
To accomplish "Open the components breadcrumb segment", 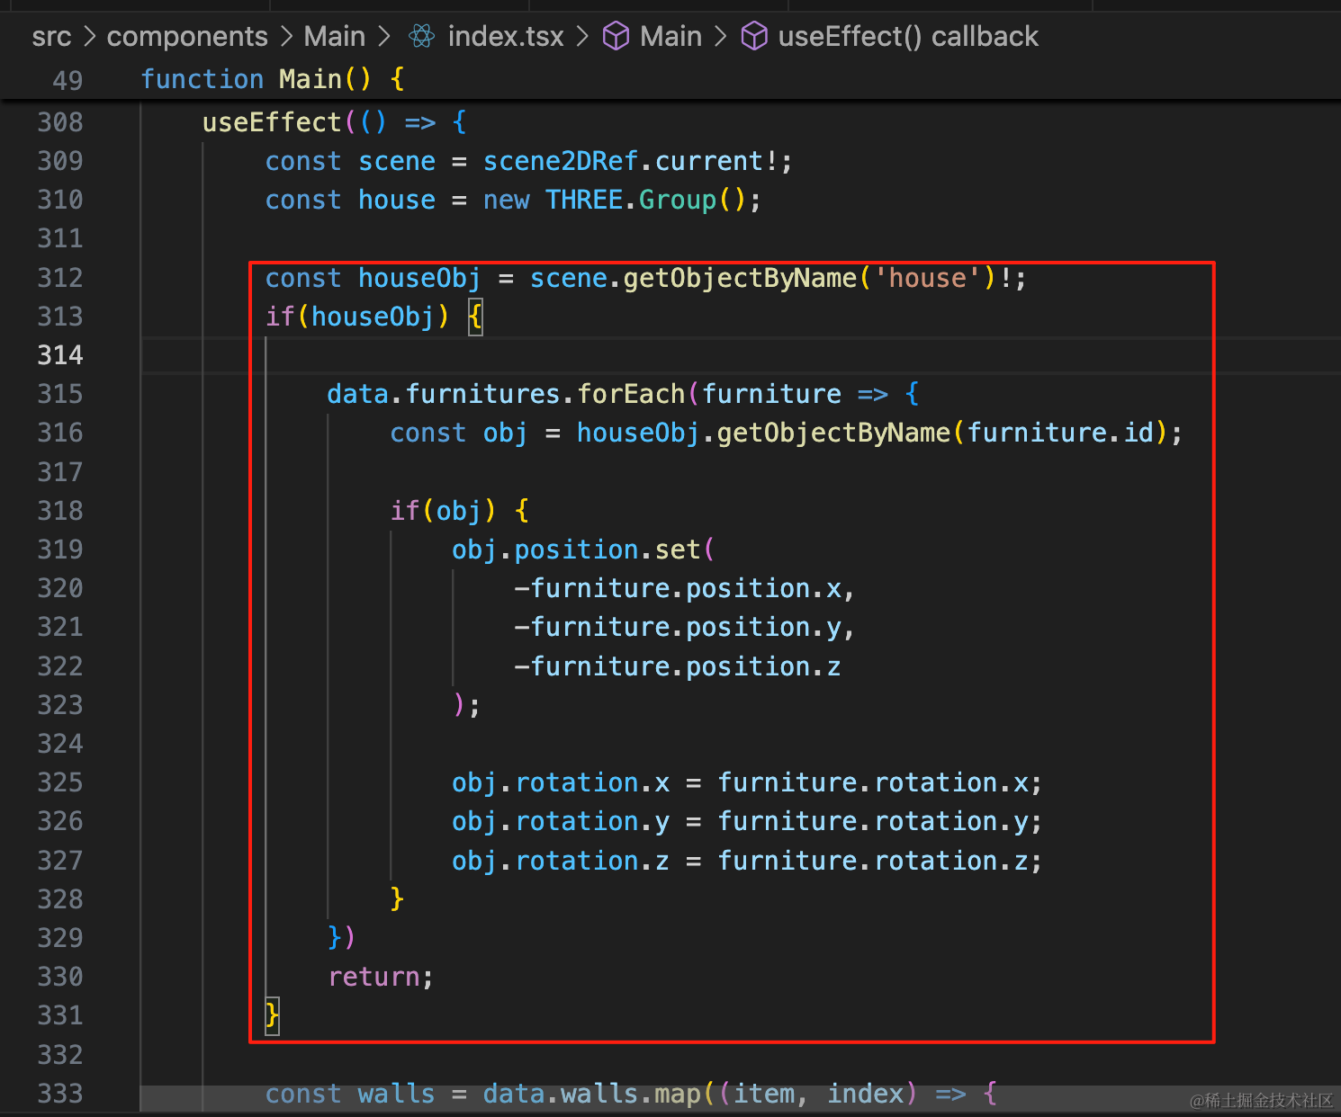I will [x=187, y=37].
